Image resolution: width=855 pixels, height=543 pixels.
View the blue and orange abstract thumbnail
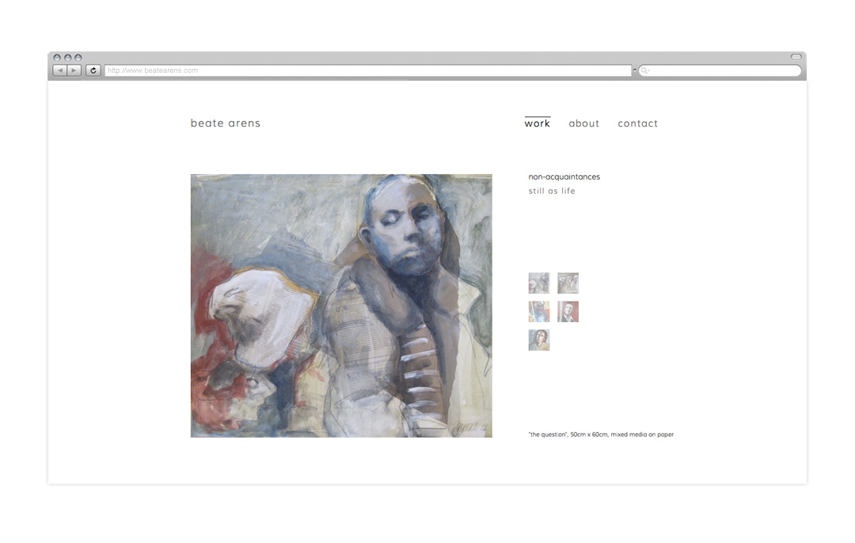[x=539, y=311]
